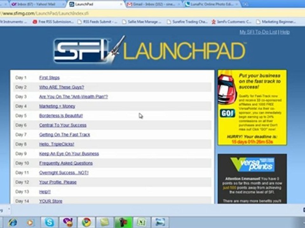Viewport: 305px width, 228px height.
Task: Open Hello, TripleClicks! lesson
Action: click(57, 144)
